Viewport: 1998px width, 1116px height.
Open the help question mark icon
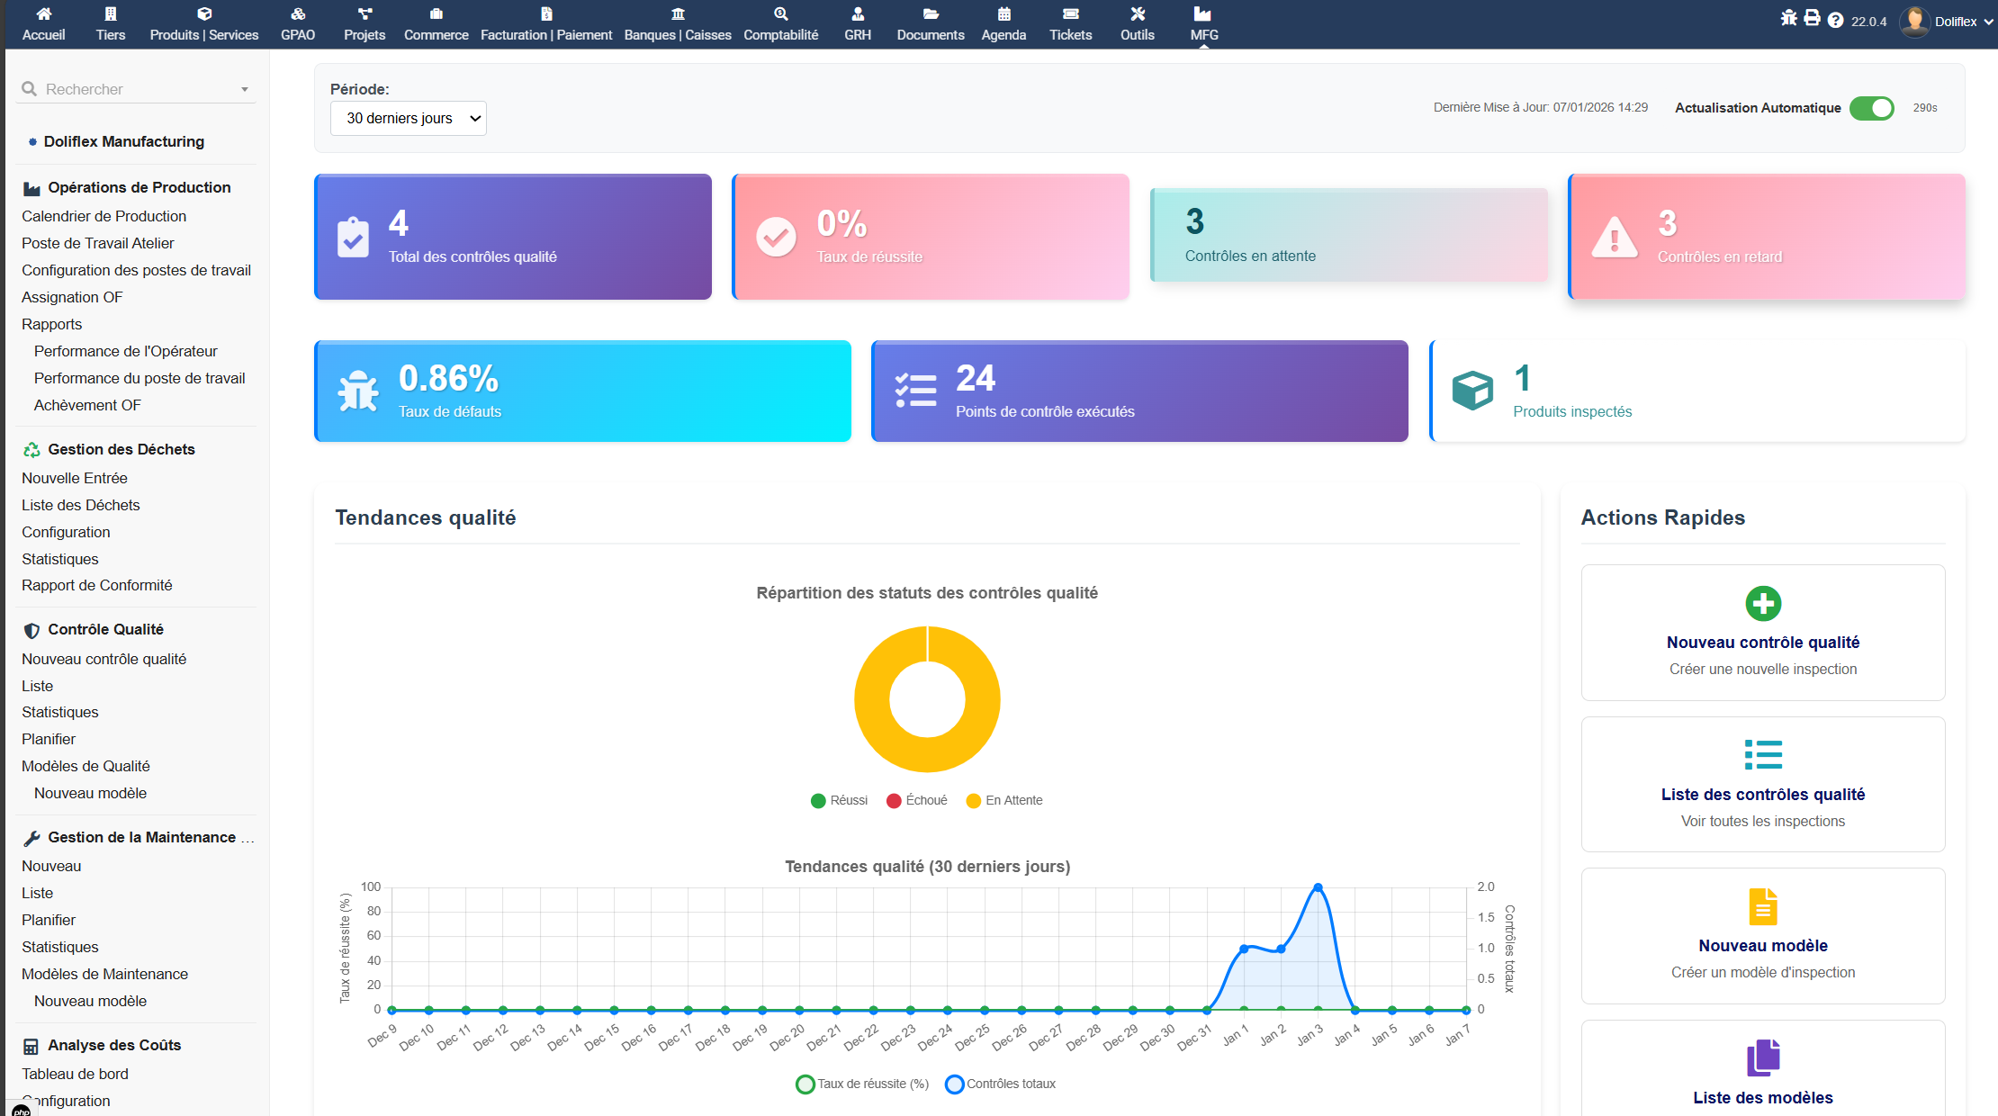(1835, 21)
